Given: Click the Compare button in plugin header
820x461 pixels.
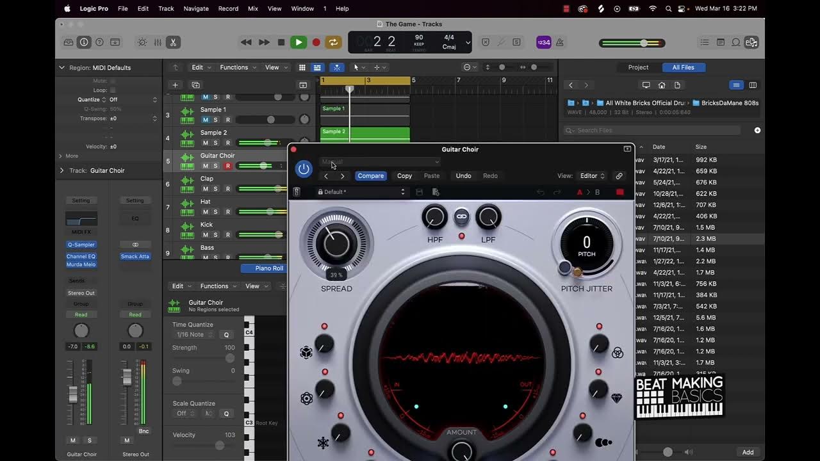Looking at the screenshot, I should pyautogui.click(x=371, y=176).
